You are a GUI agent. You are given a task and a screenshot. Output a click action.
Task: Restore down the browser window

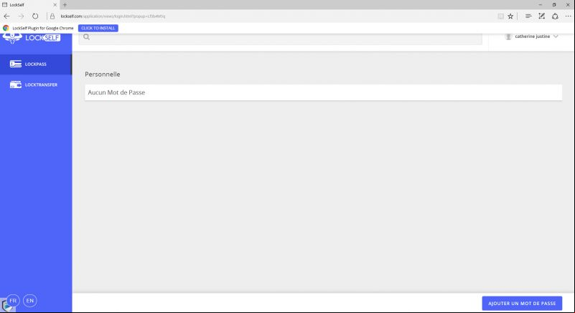coord(554,5)
